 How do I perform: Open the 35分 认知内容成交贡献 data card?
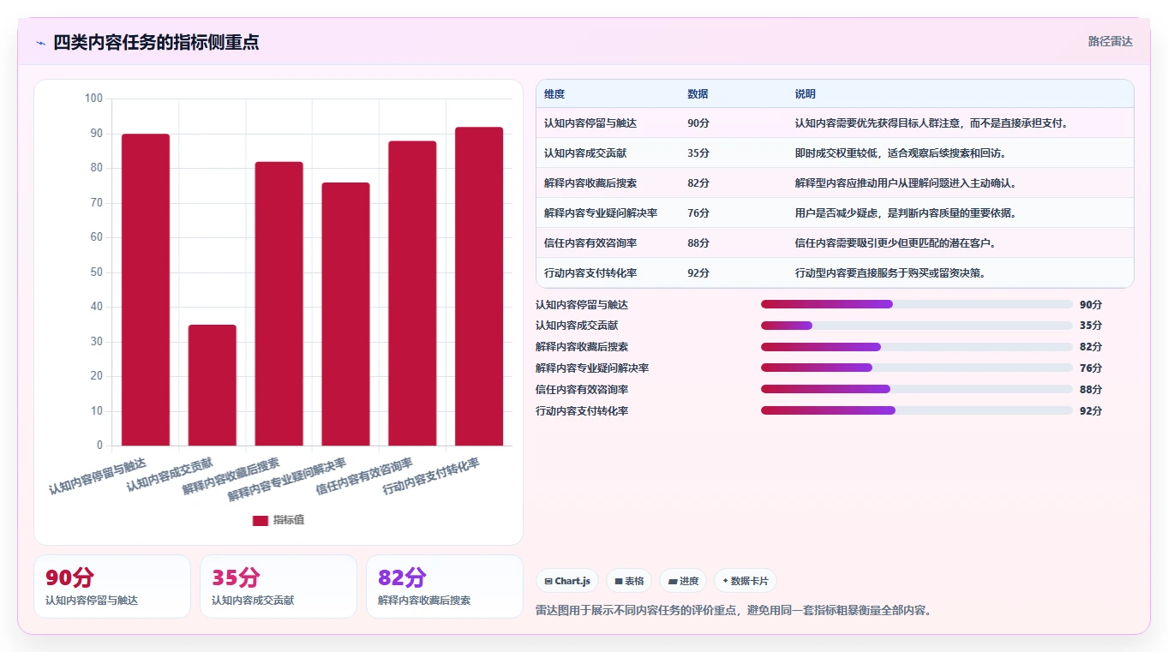point(279,586)
